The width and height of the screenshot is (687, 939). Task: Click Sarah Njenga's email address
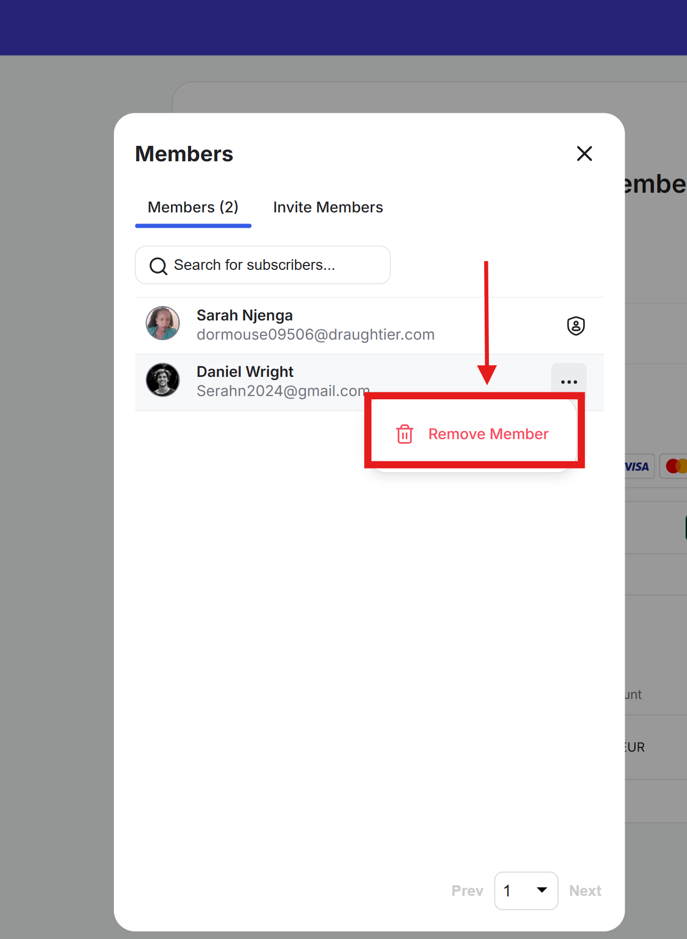(x=315, y=334)
